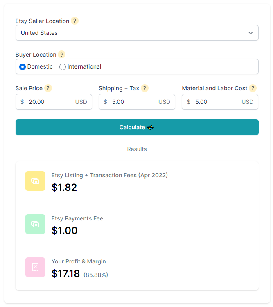Click help icon beside Shipping + Tax

[x=144, y=88]
